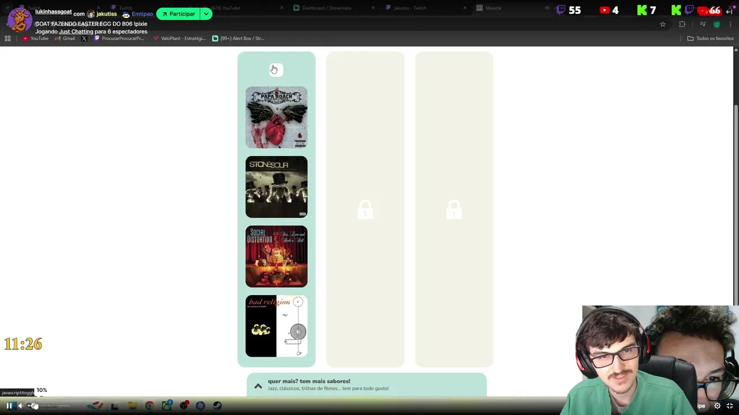The image size is (739, 415).
Task: Open the Stone Sour album cover
Action: point(277,187)
